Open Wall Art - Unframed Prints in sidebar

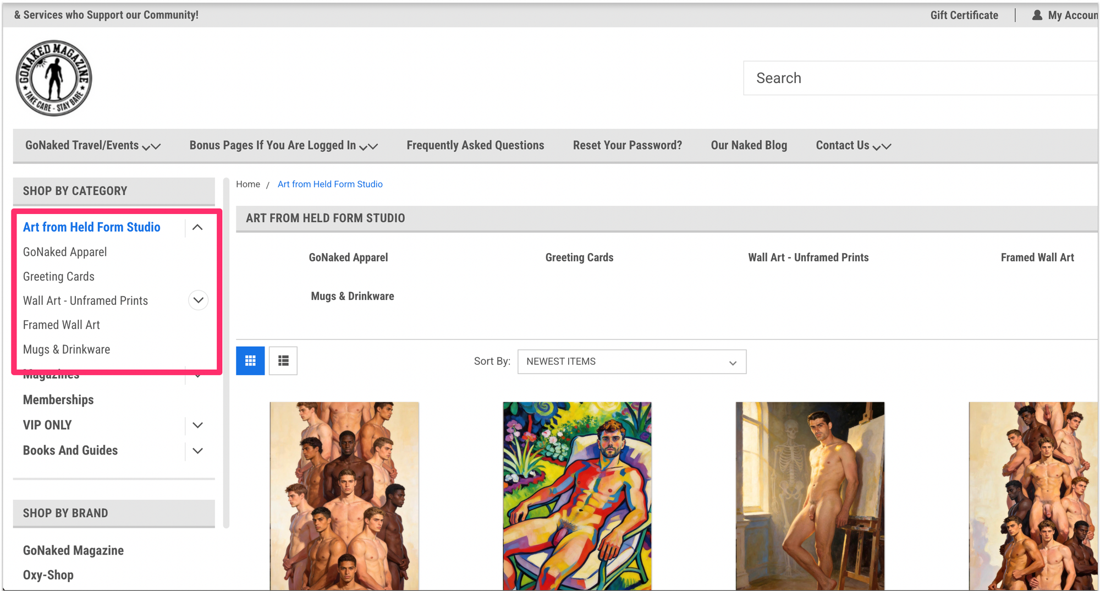(x=86, y=300)
